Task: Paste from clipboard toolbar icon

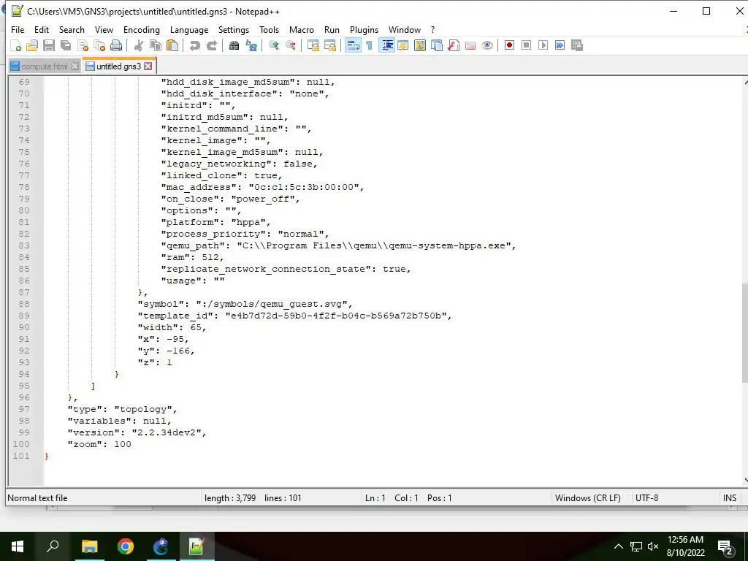Action: 172,45
